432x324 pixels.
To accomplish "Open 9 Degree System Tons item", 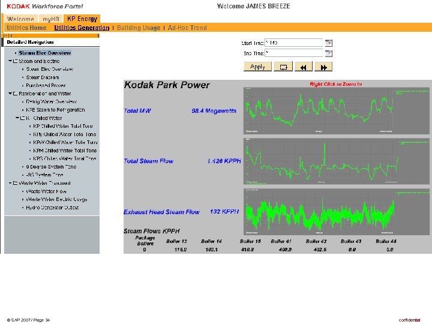I will (51, 167).
